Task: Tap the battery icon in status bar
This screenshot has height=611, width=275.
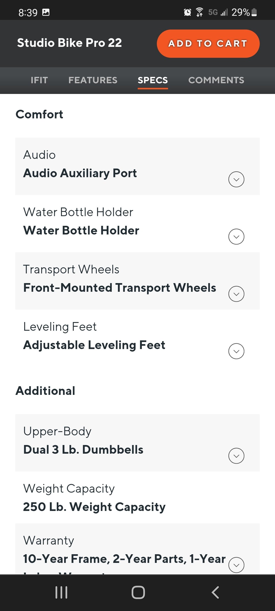Action: click(254, 12)
